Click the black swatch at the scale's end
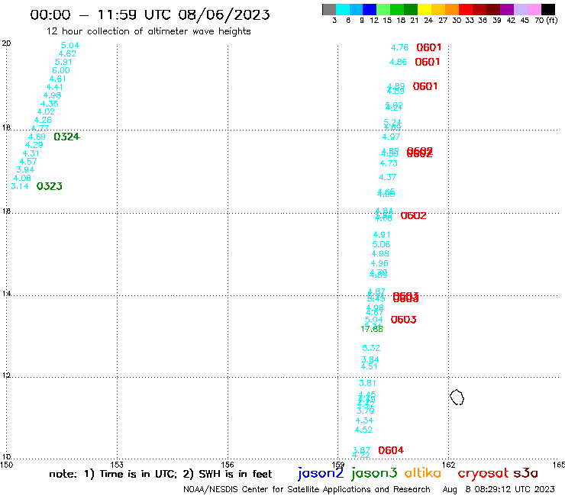This screenshot has width=565, height=496. click(547, 10)
